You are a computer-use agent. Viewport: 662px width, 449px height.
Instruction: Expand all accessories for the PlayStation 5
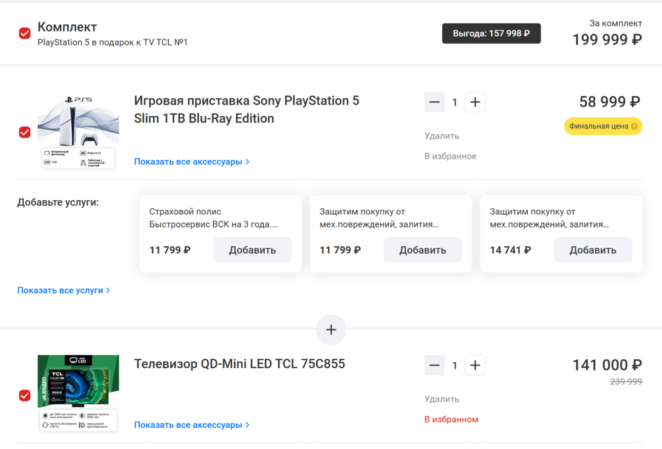point(191,162)
